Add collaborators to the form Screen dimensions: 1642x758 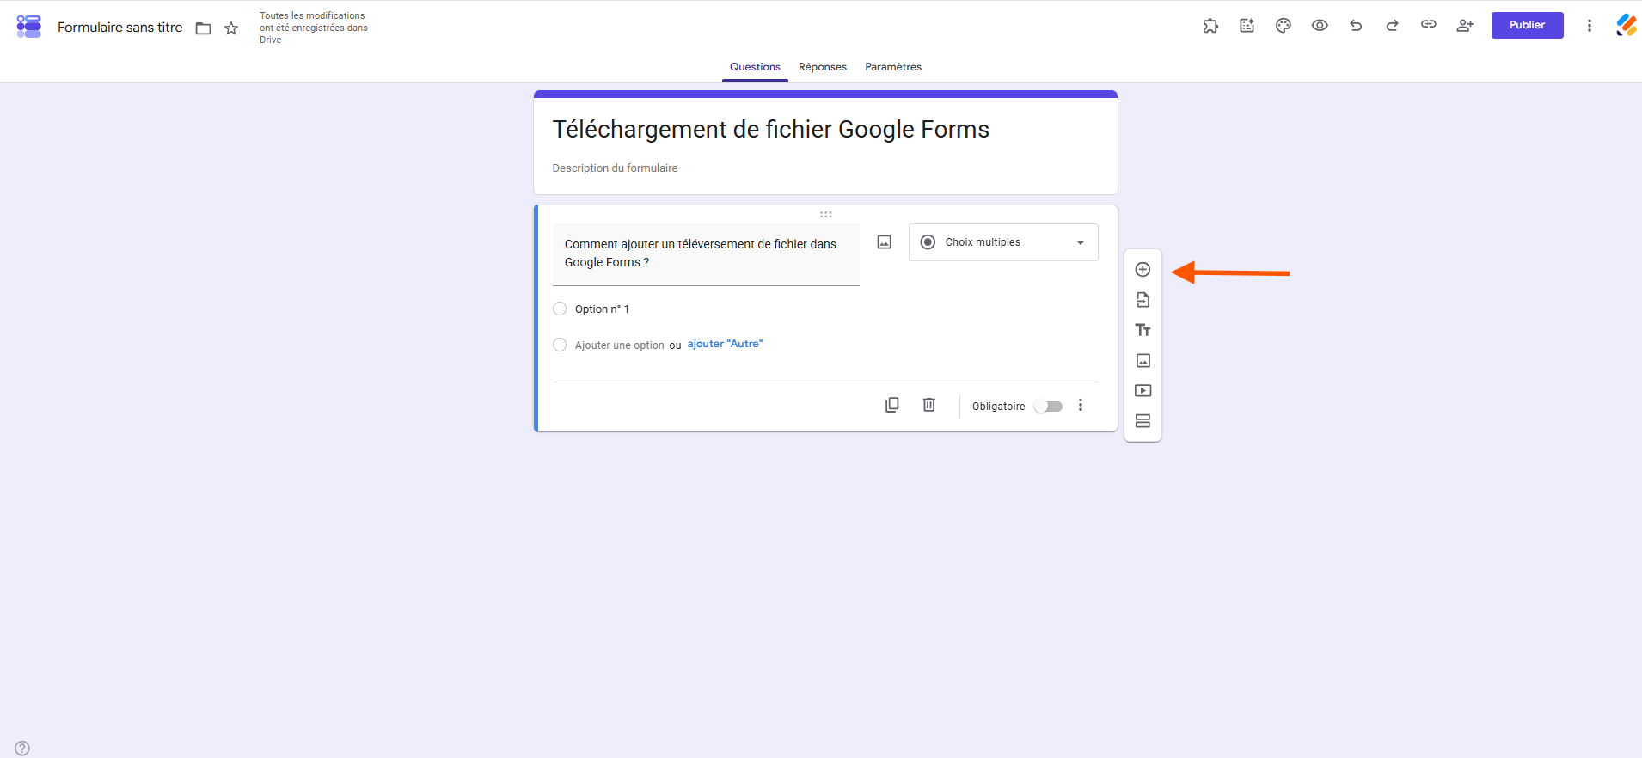(1465, 26)
